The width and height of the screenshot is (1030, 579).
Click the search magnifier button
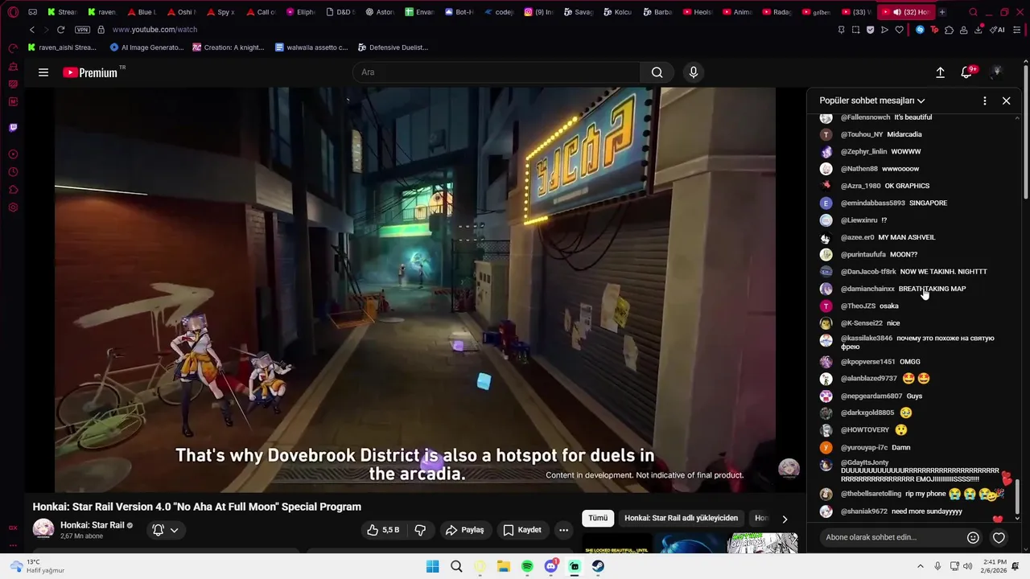click(x=657, y=72)
